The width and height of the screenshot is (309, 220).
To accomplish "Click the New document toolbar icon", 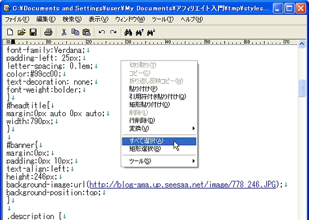I will pos(10,32).
